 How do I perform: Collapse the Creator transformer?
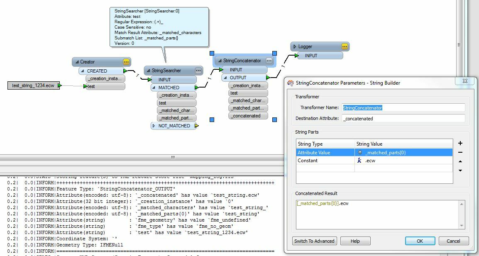(x=76, y=62)
